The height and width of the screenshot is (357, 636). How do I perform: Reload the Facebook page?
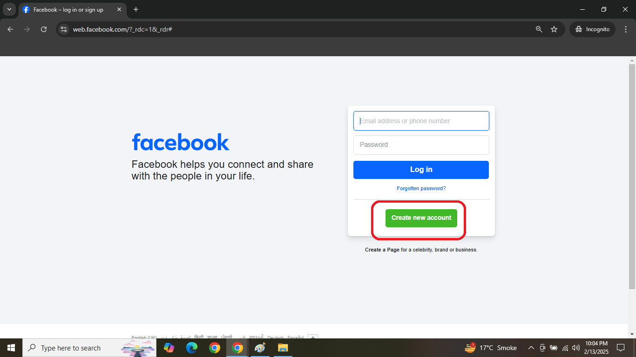pos(44,29)
